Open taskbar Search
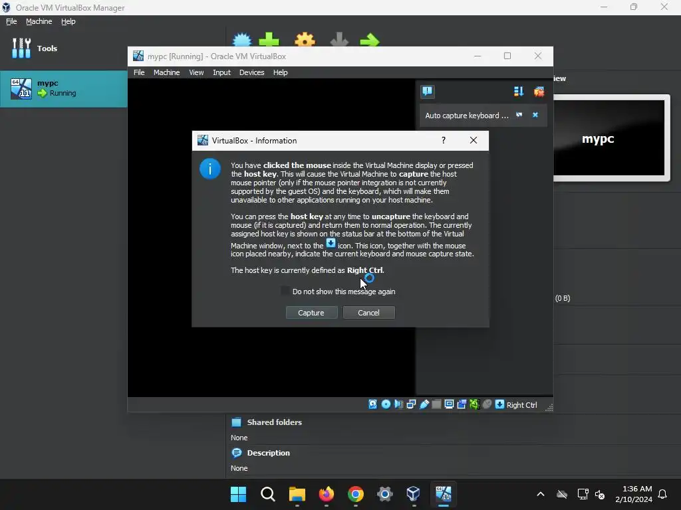681x510 pixels. (x=267, y=494)
